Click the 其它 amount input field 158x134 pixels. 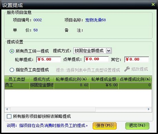pos(136,59)
